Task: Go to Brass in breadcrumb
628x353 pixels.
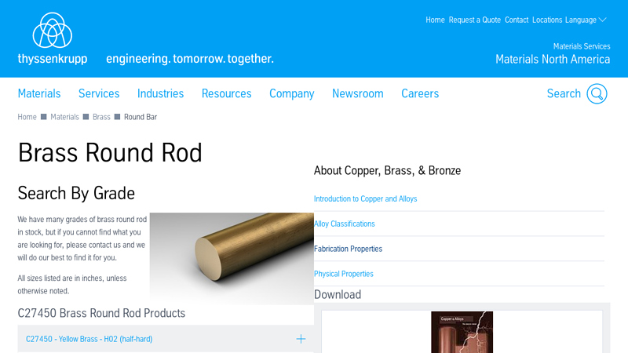Action: (101, 117)
